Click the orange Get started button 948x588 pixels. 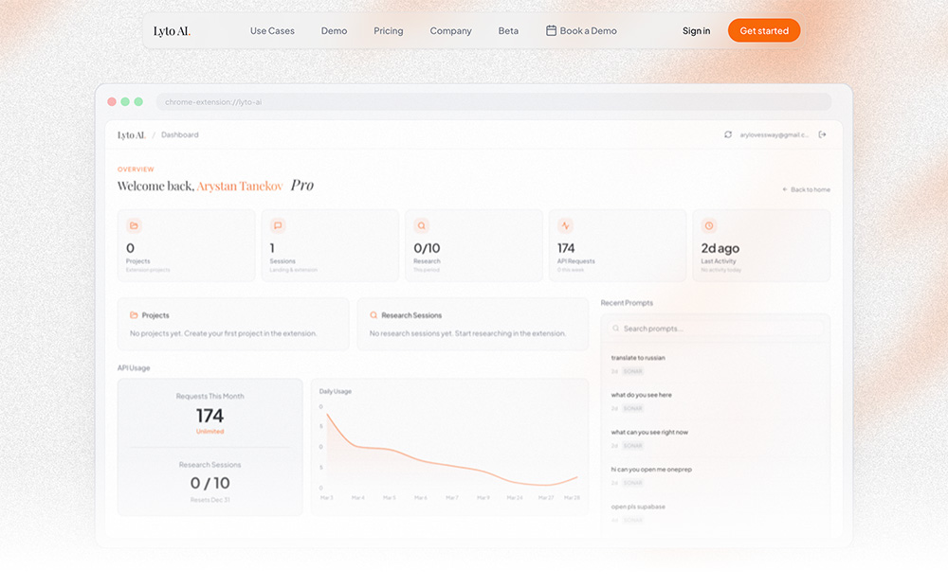click(x=763, y=31)
